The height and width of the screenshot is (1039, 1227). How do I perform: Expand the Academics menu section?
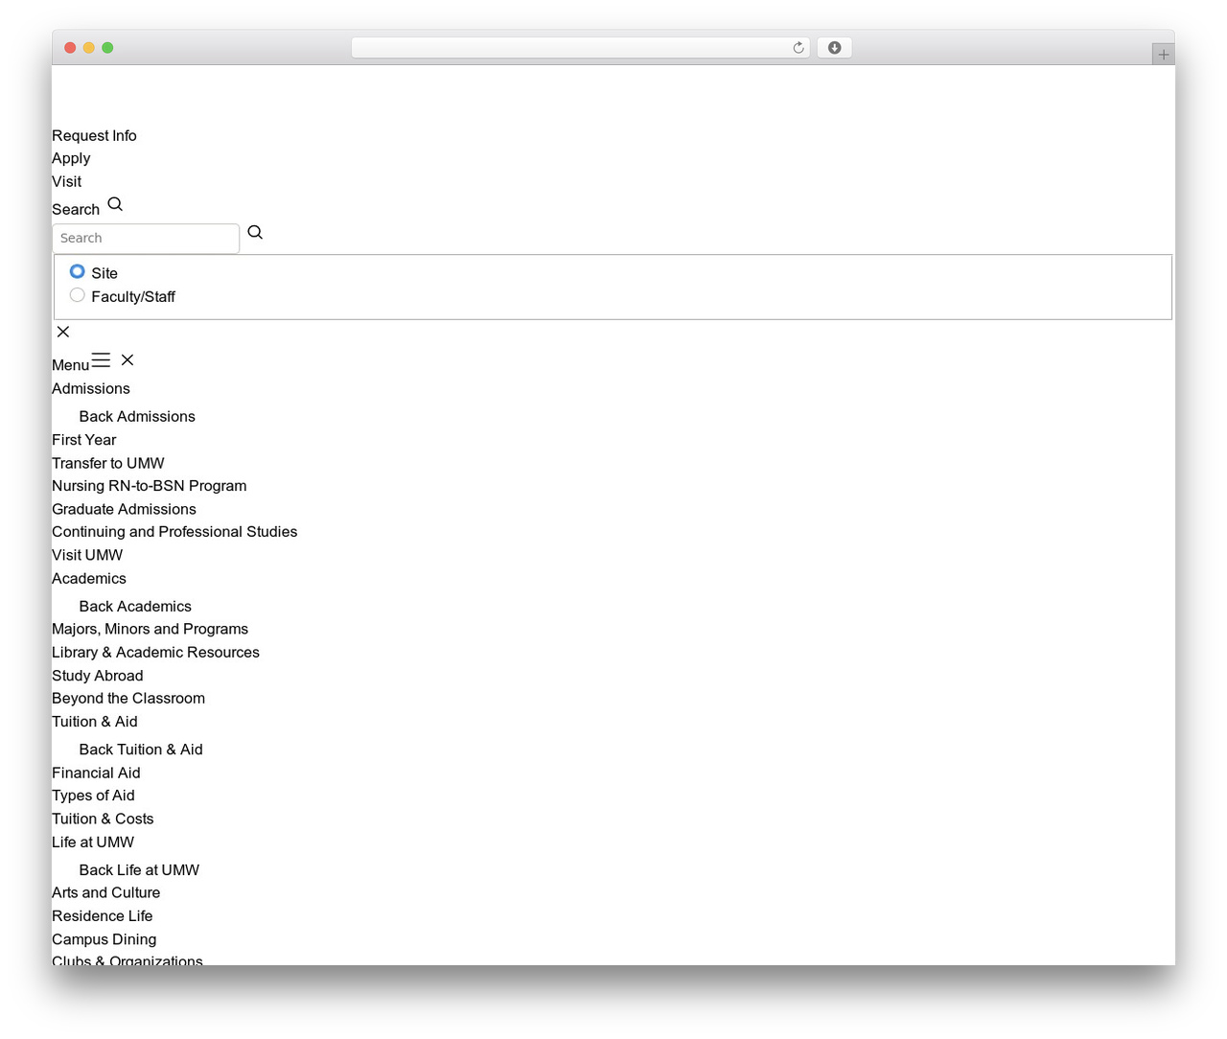[x=89, y=578]
